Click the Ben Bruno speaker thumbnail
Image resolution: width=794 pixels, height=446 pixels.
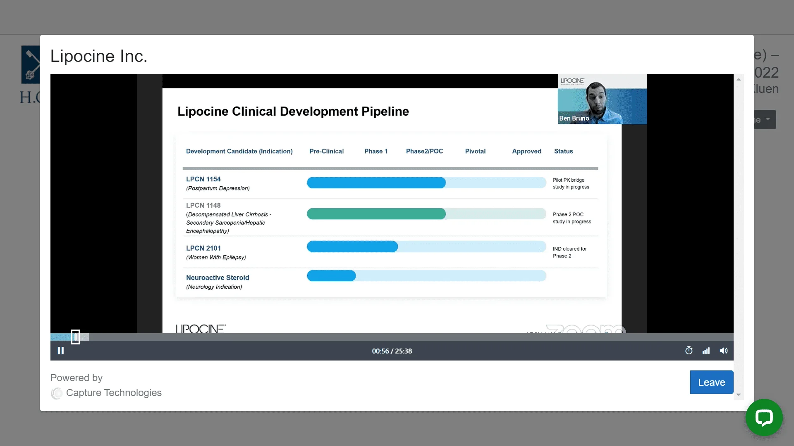click(602, 99)
